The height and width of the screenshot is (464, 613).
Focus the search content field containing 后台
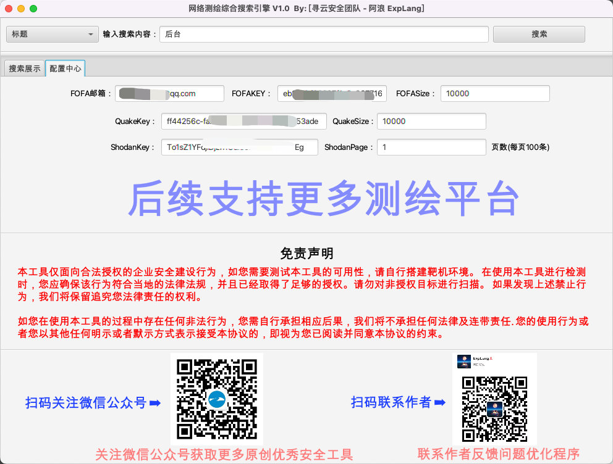click(324, 35)
